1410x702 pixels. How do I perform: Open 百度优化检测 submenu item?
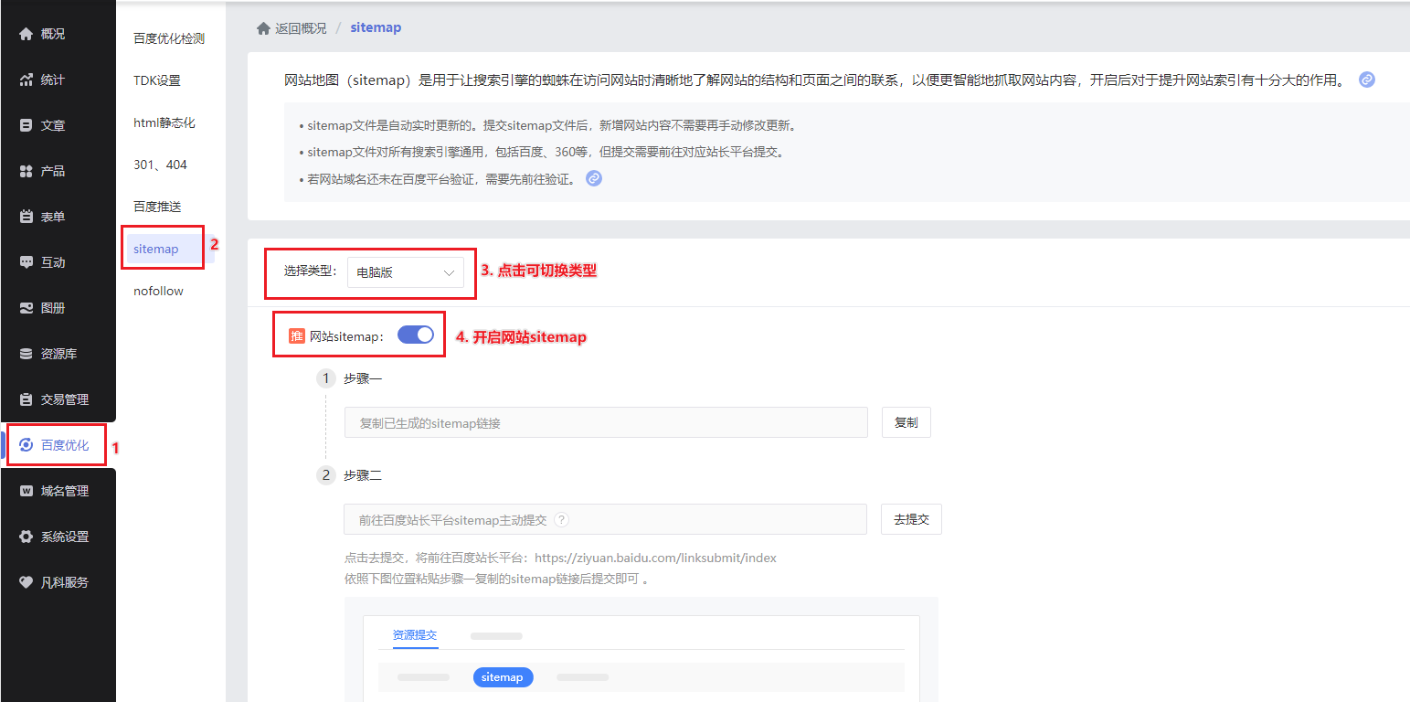169,38
